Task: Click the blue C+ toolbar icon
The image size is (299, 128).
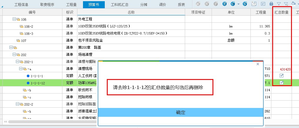Action: (x=233, y=4)
